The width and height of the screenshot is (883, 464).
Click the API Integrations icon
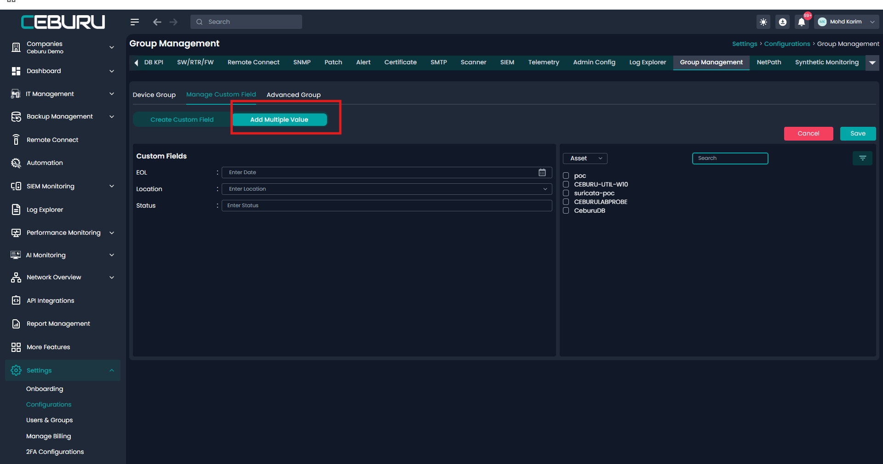pos(16,300)
